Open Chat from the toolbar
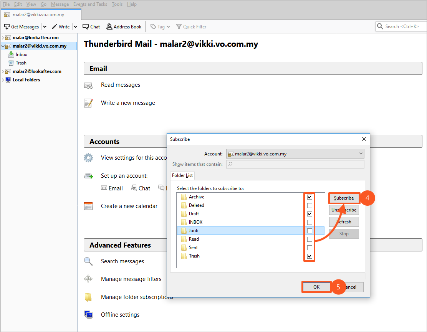The image size is (427, 332). pos(91,26)
